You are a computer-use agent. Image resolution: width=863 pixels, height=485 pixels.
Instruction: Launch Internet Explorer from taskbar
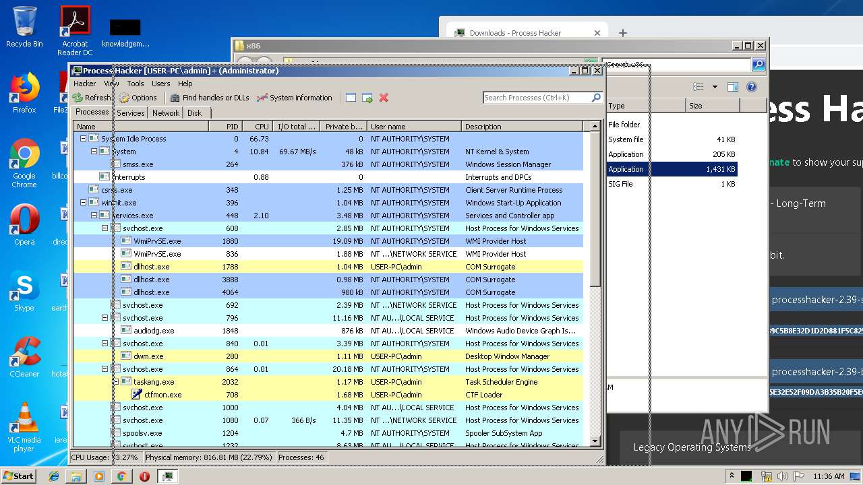[x=54, y=476]
